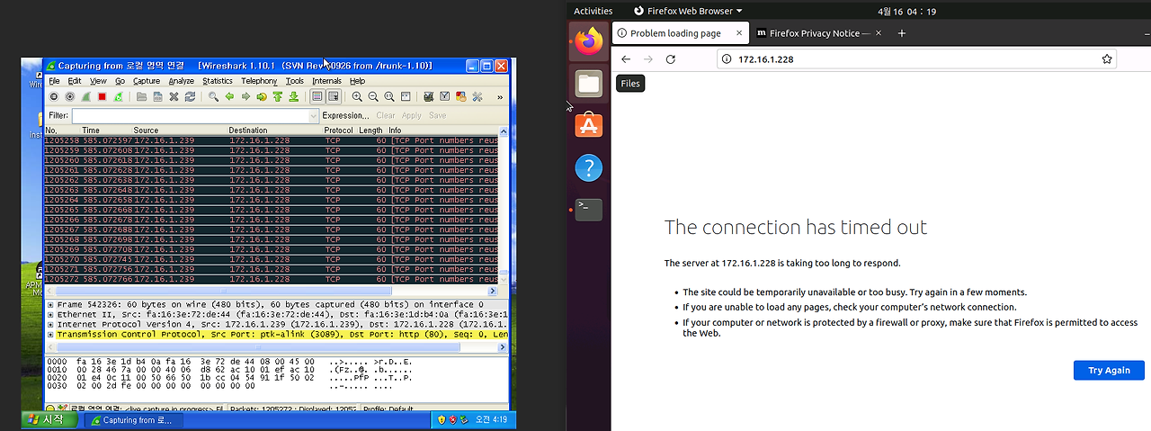Image resolution: width=1151 pixels, height=431 pixels.
Task: Open a new Firefox tab plus button
Action: click(x=902, y=33)
